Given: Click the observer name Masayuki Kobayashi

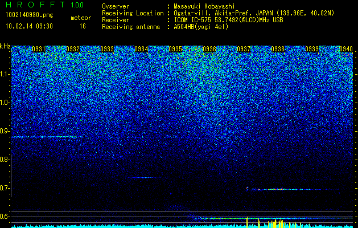Looking at the screenshot, I should pos(204,6).
